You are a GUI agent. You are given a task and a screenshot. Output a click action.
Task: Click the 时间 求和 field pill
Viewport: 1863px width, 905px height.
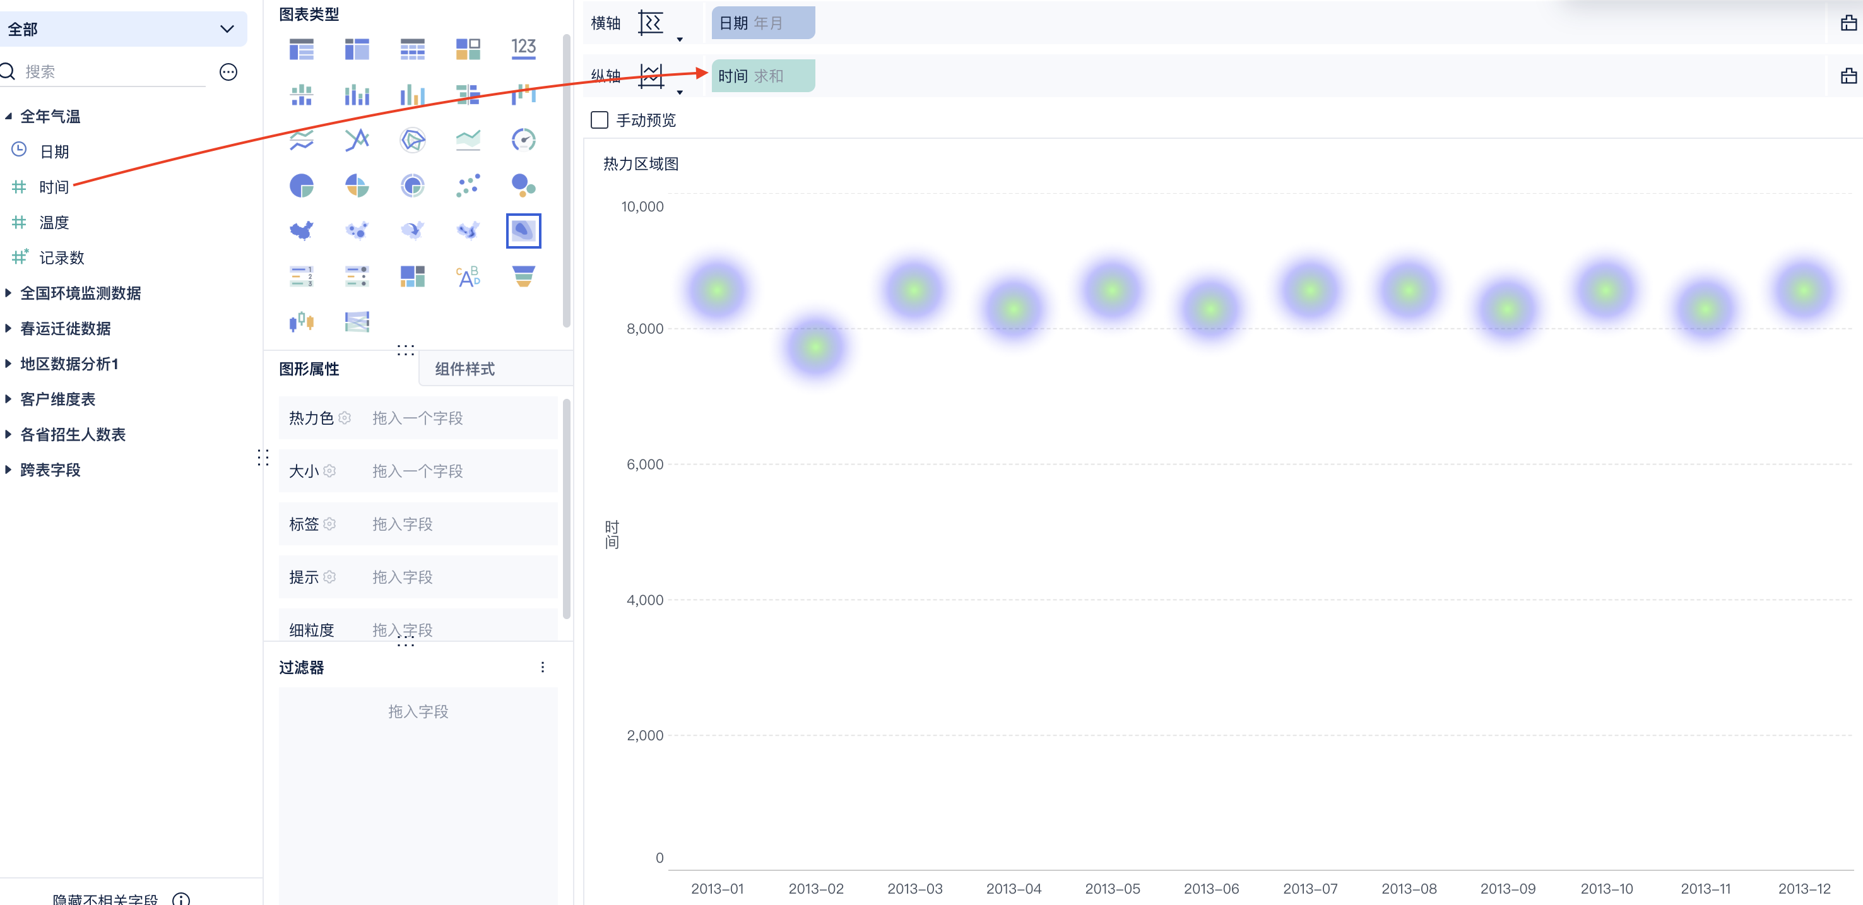(762, 76)
